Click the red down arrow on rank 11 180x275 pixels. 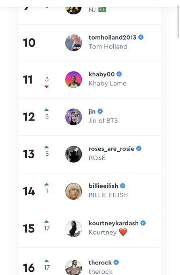pos(47,87)
